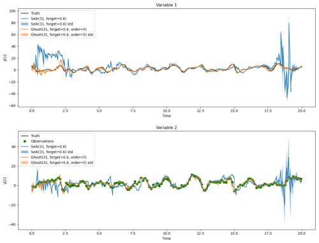This screenshot has height=243, width=319.
Task: Select 'Truth' legend entry in Variable 2 plot
Action: pyautogui.click(x=30, y=136)
